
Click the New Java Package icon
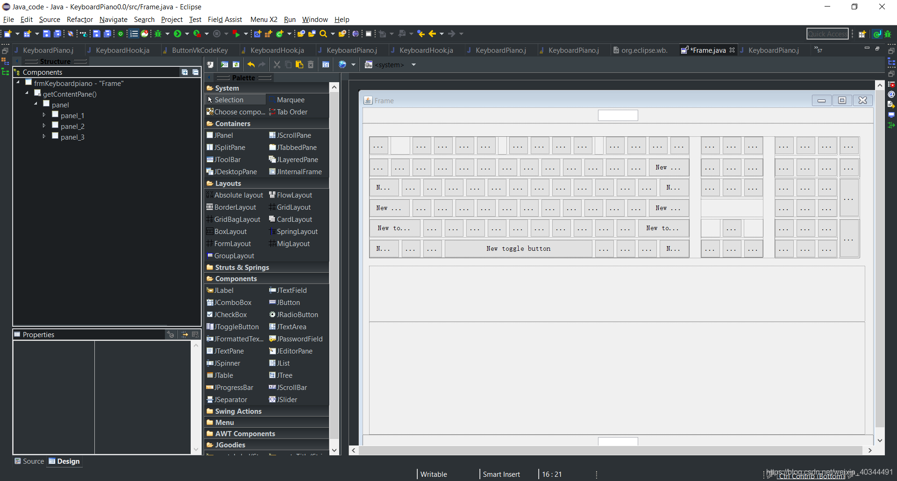(268, 34)
